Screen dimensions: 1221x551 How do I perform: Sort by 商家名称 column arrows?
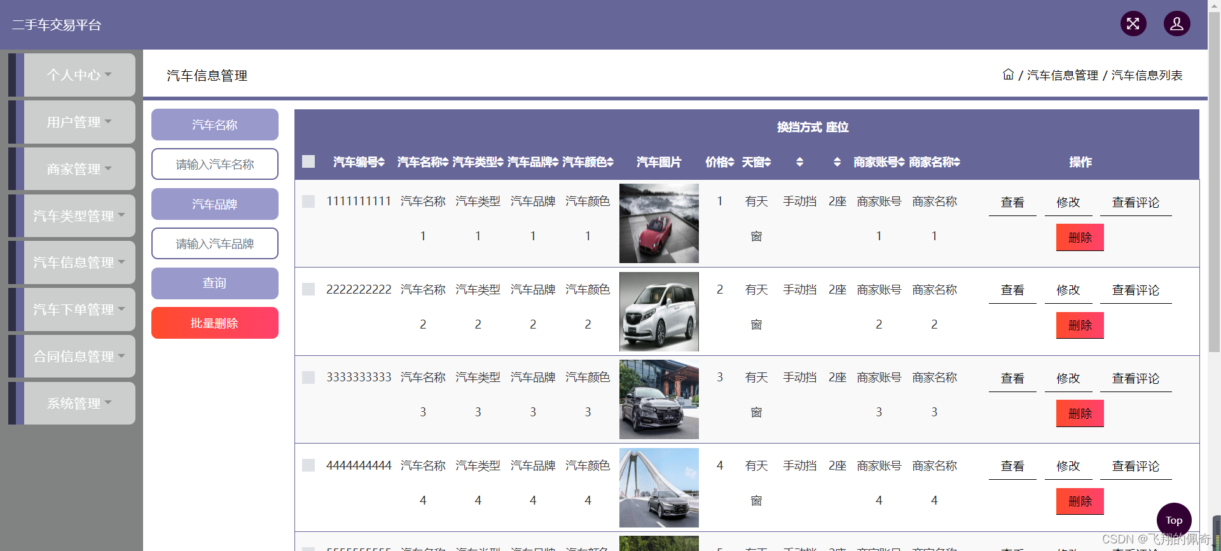[956, 162]
